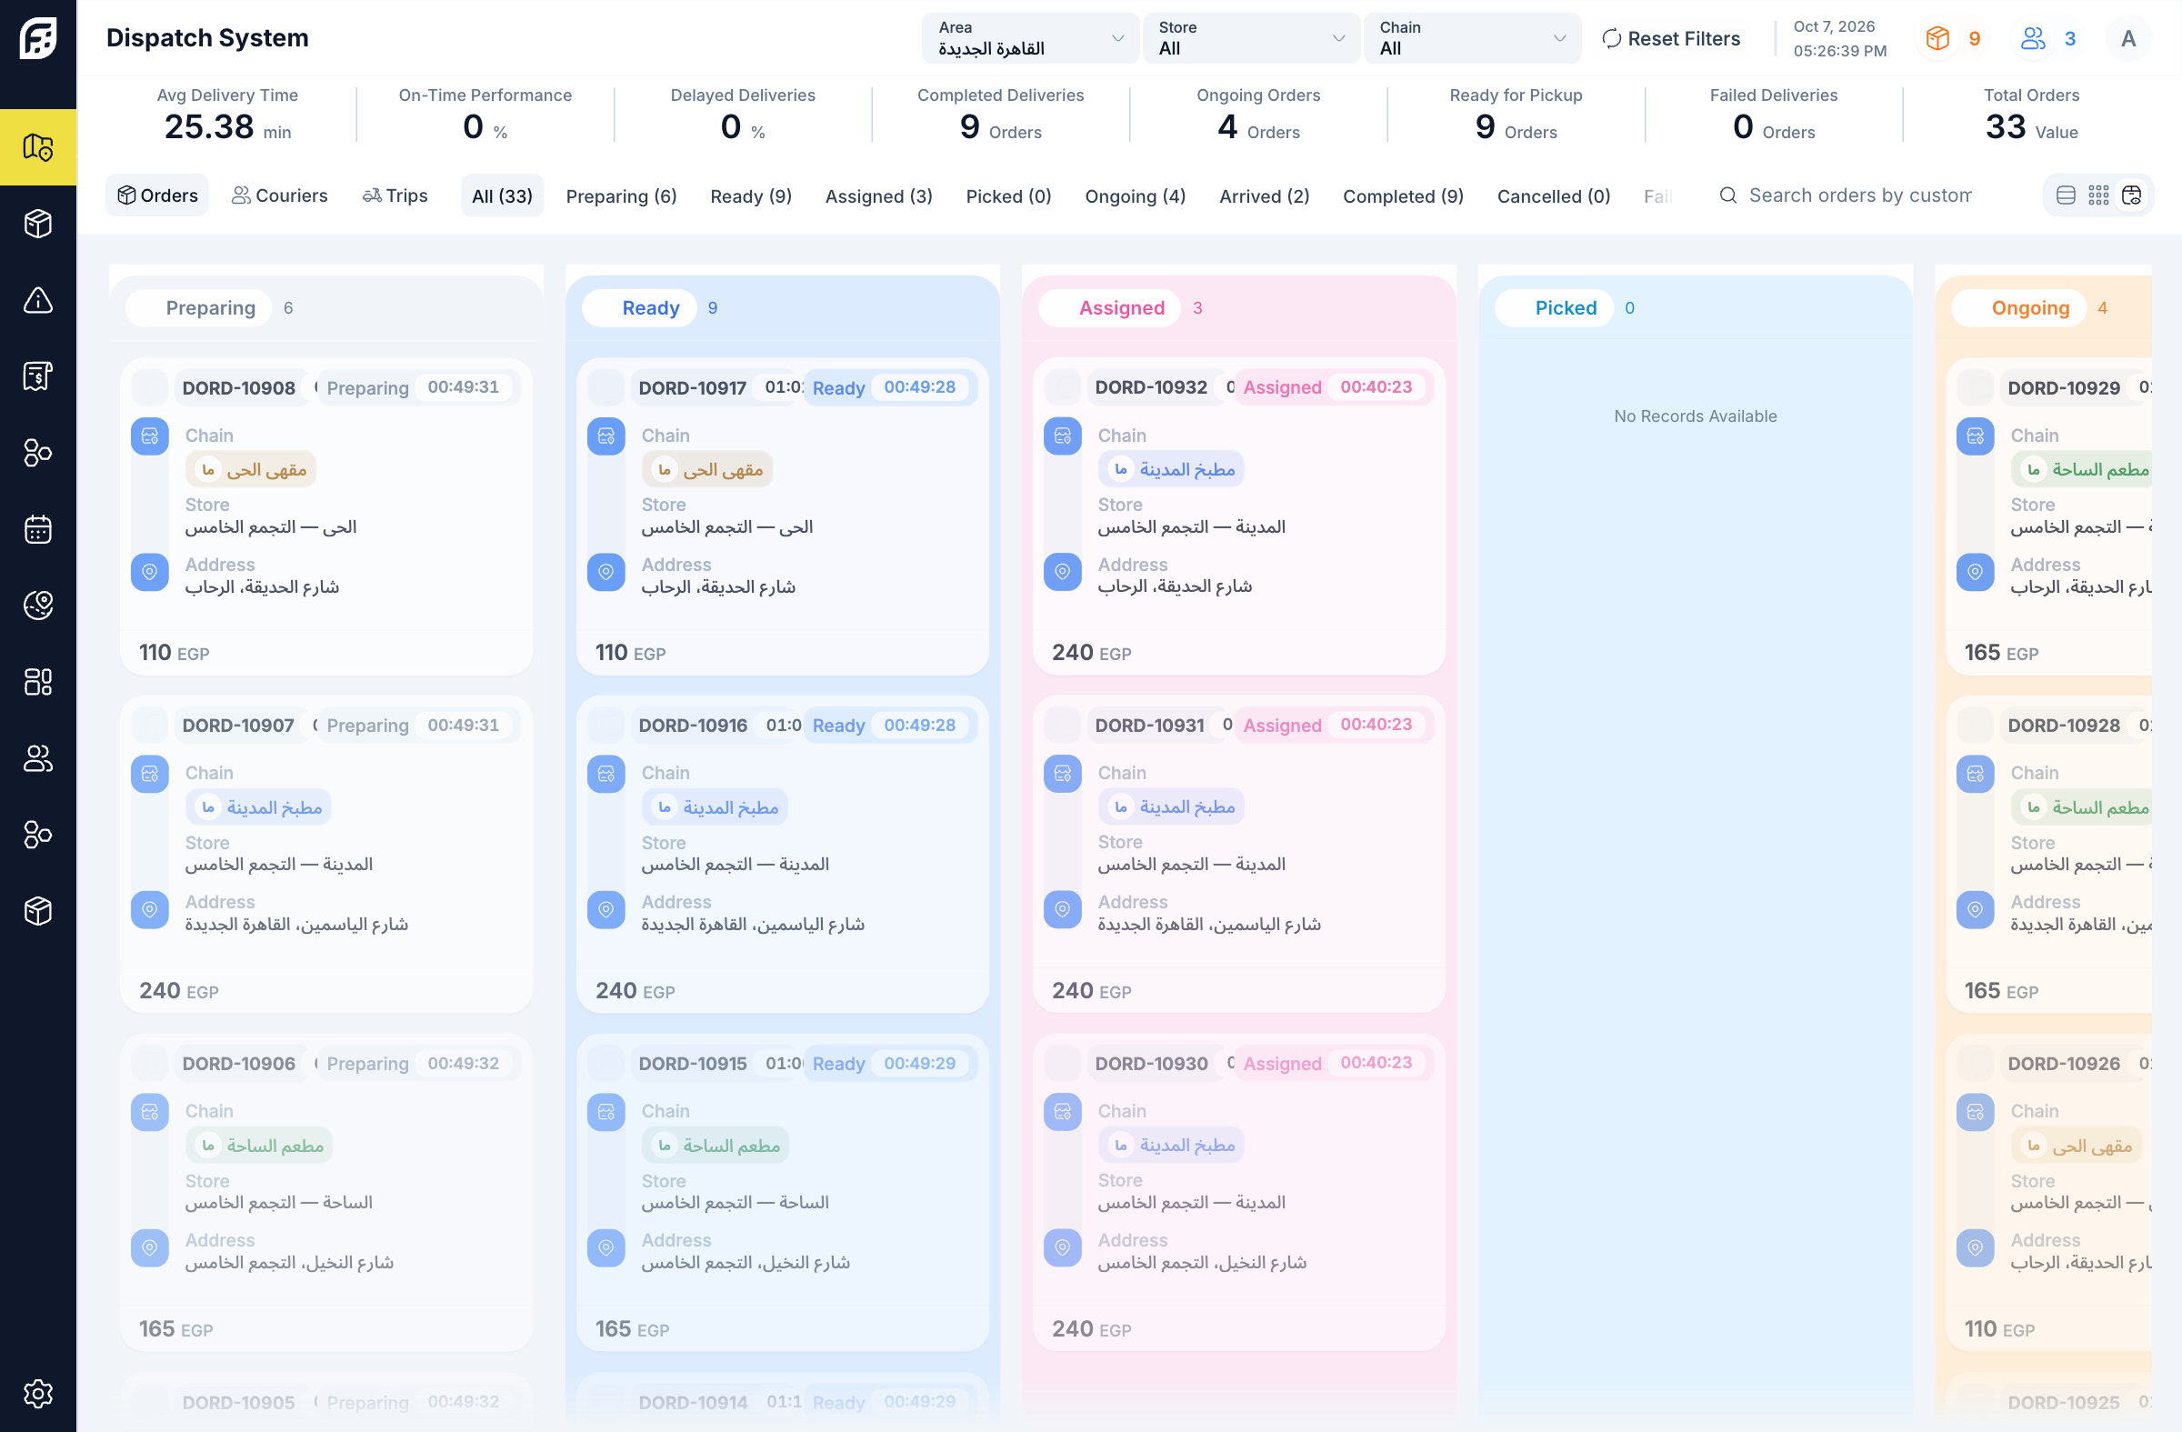The height and width of the screenshot is (1432, 2182).
Task: Open settings gear in sidebar
Action: [x=37, y=1394]
